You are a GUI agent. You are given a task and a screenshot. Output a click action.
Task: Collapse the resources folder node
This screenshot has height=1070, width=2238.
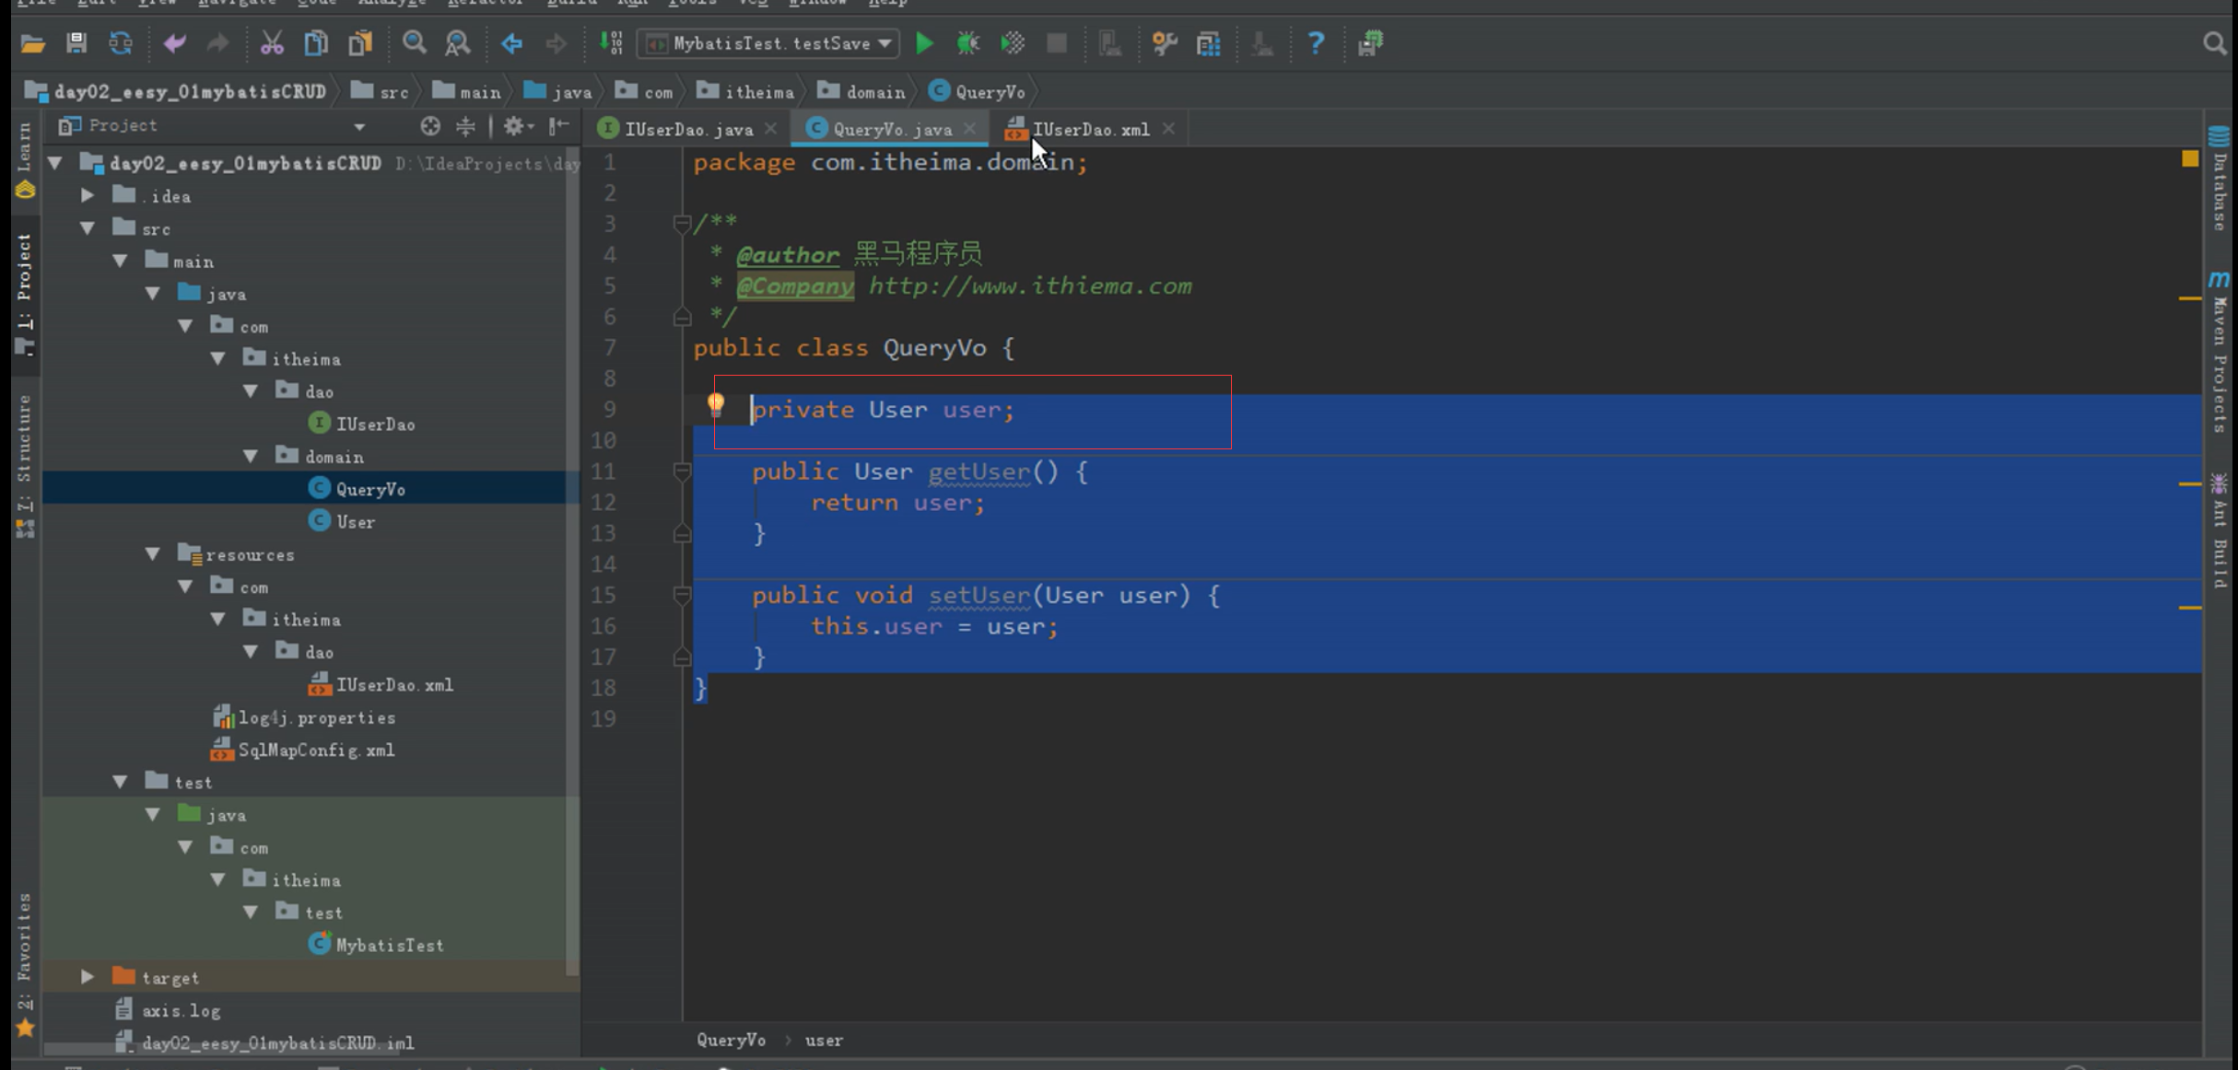pyautogui.click(x=153, y=554)
